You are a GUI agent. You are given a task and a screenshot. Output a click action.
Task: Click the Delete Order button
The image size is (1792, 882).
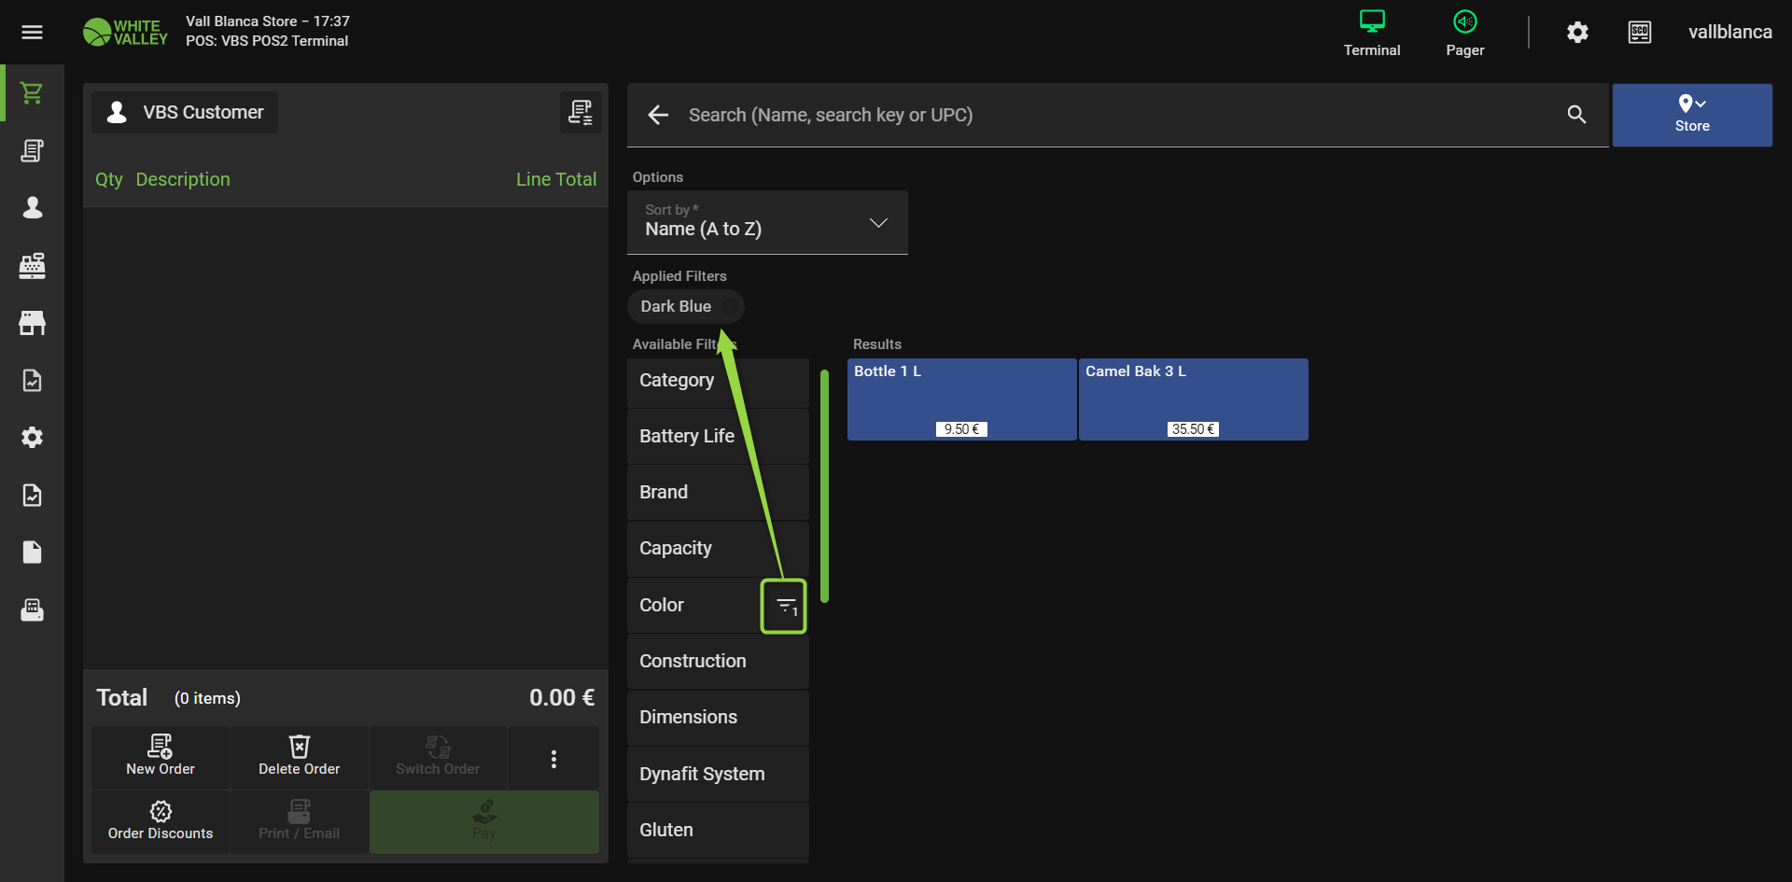tap(299, 757)
